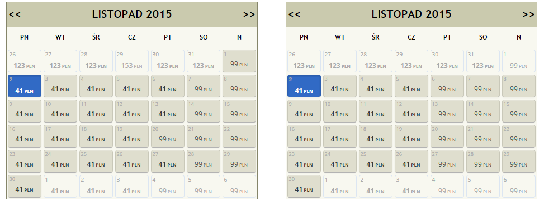This screenshot has height=205, width=544.
Task: Pick November 20 at 99 PLN in left calendar
Action: coord(168,136)
